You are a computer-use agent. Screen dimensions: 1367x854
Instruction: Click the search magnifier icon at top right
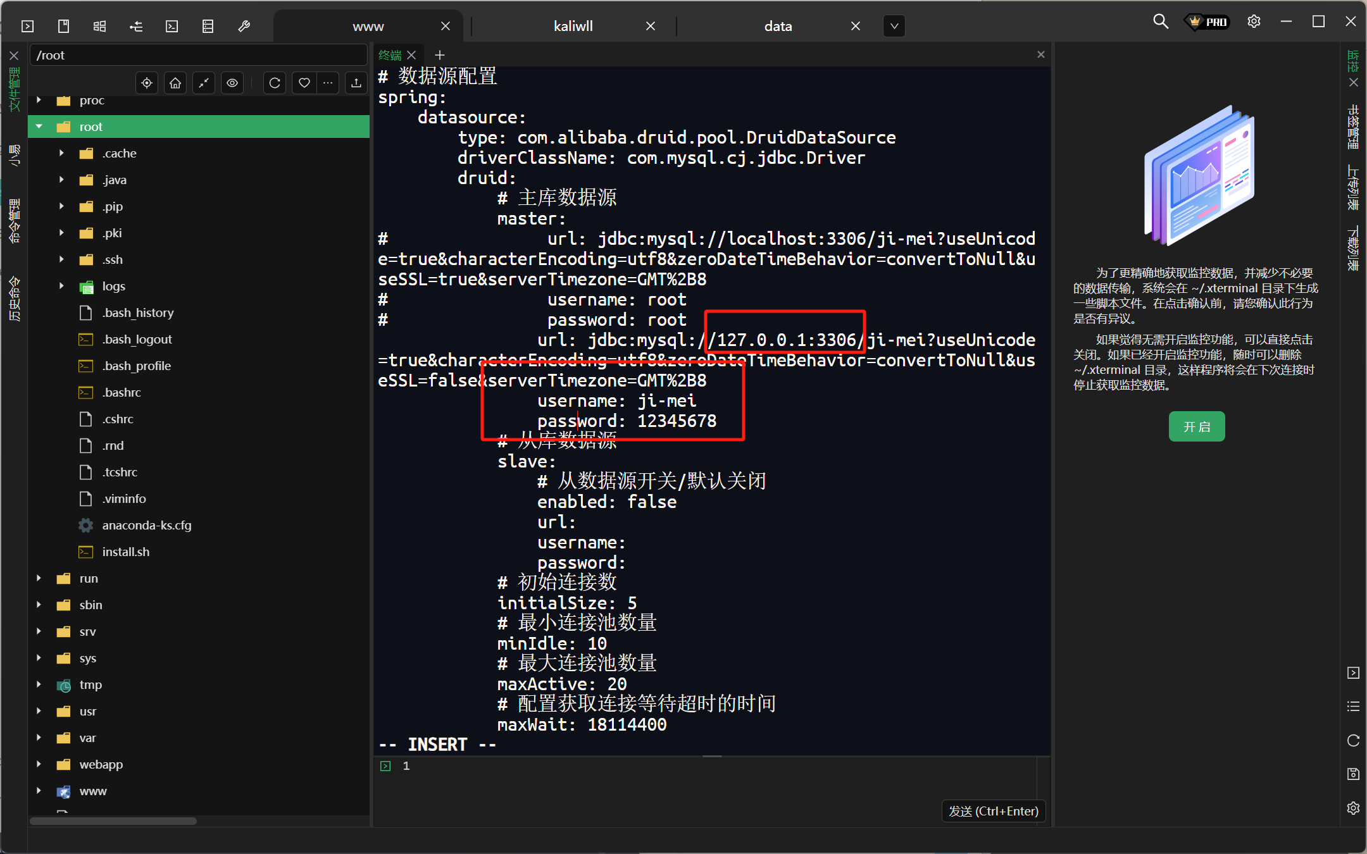1160,22
